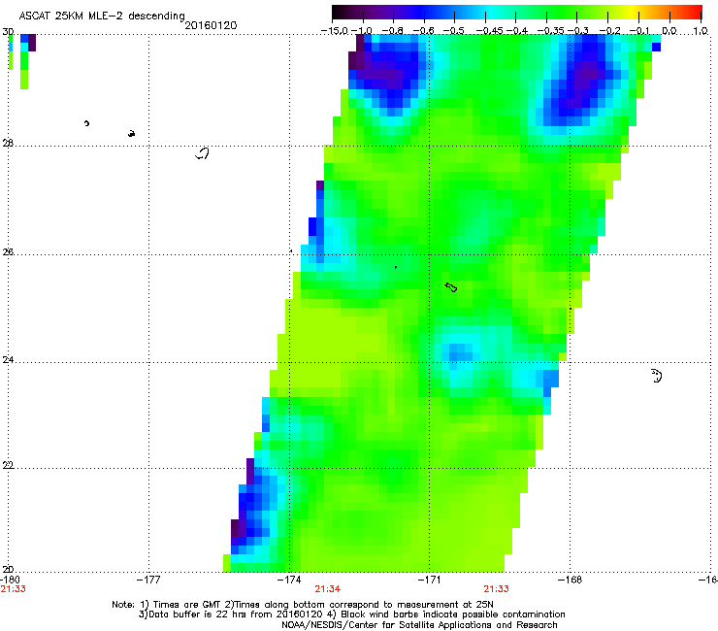The image size is (718, 631).
Task: Click the -0.2 color scale label
Action: coord(609,31)
